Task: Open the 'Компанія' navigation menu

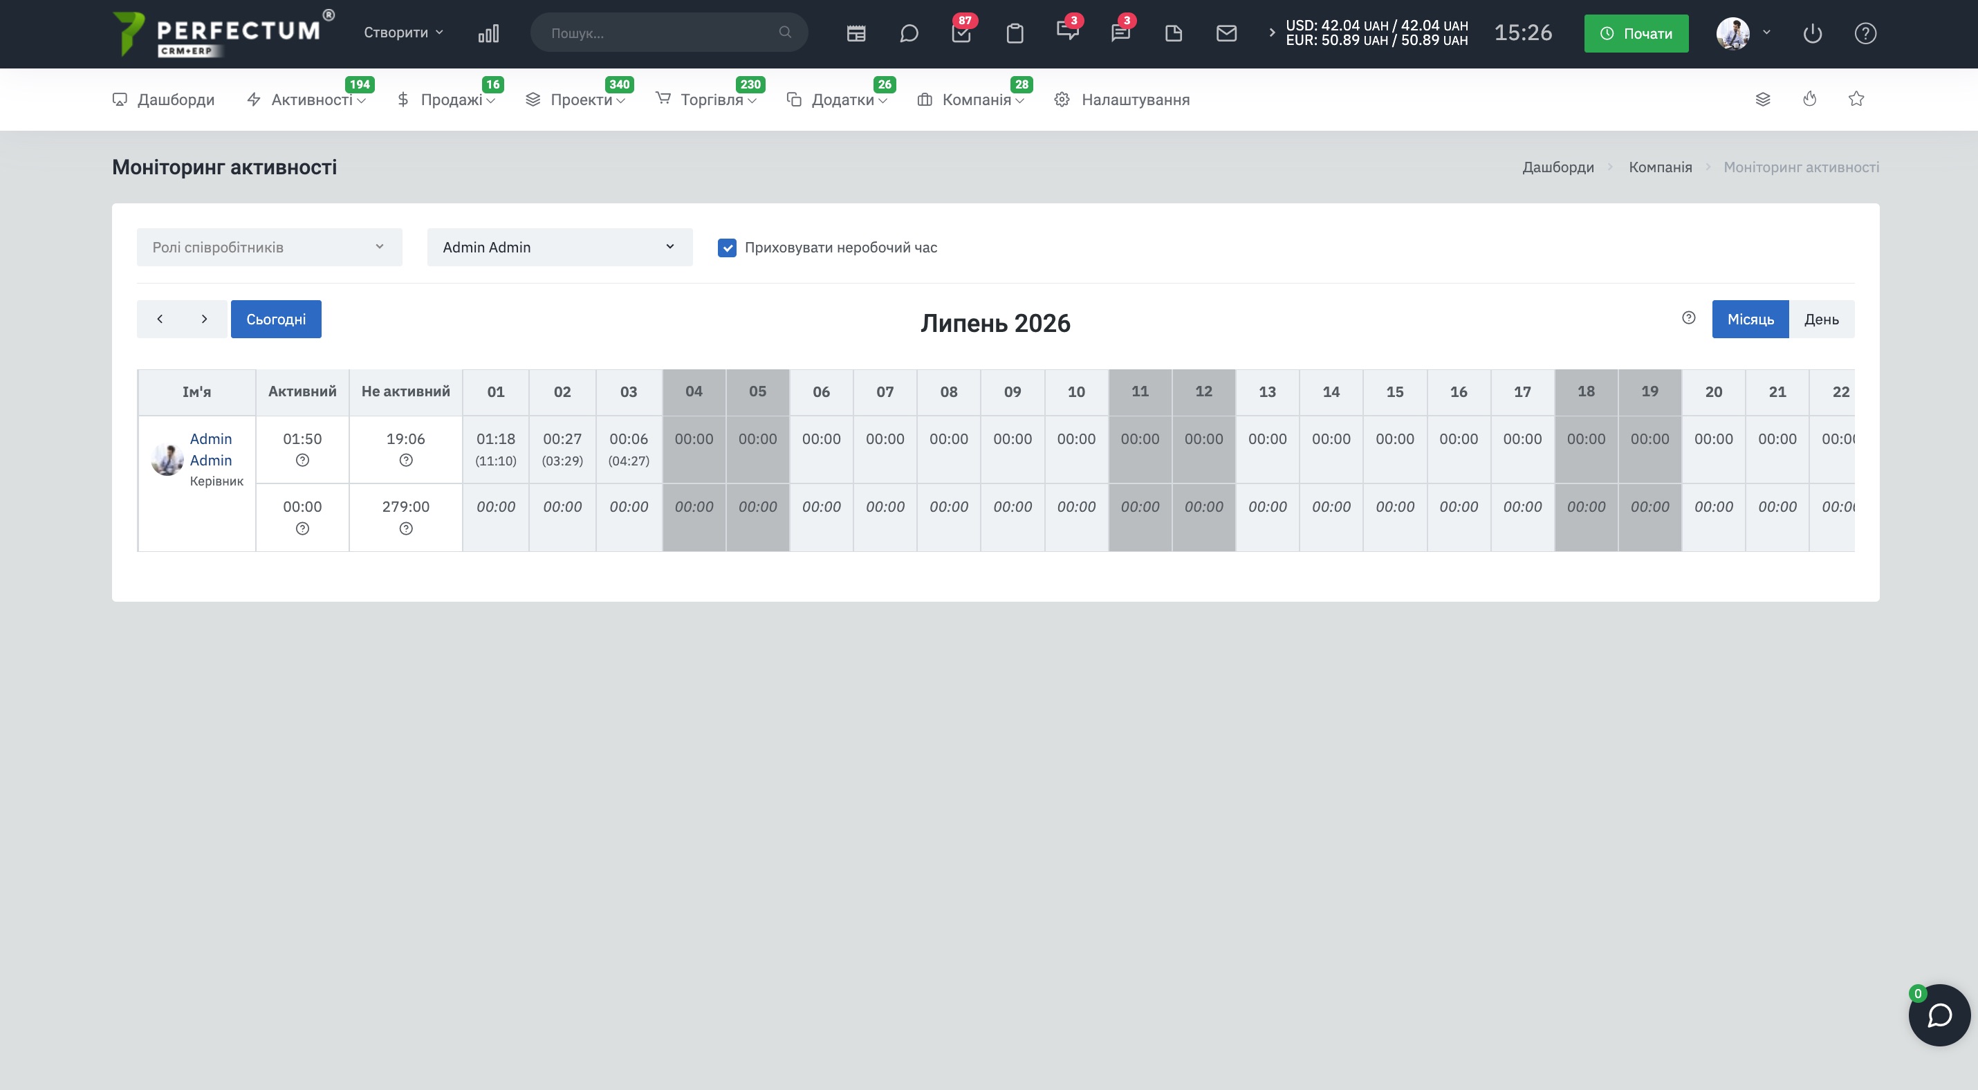Action: coord(971,99)
